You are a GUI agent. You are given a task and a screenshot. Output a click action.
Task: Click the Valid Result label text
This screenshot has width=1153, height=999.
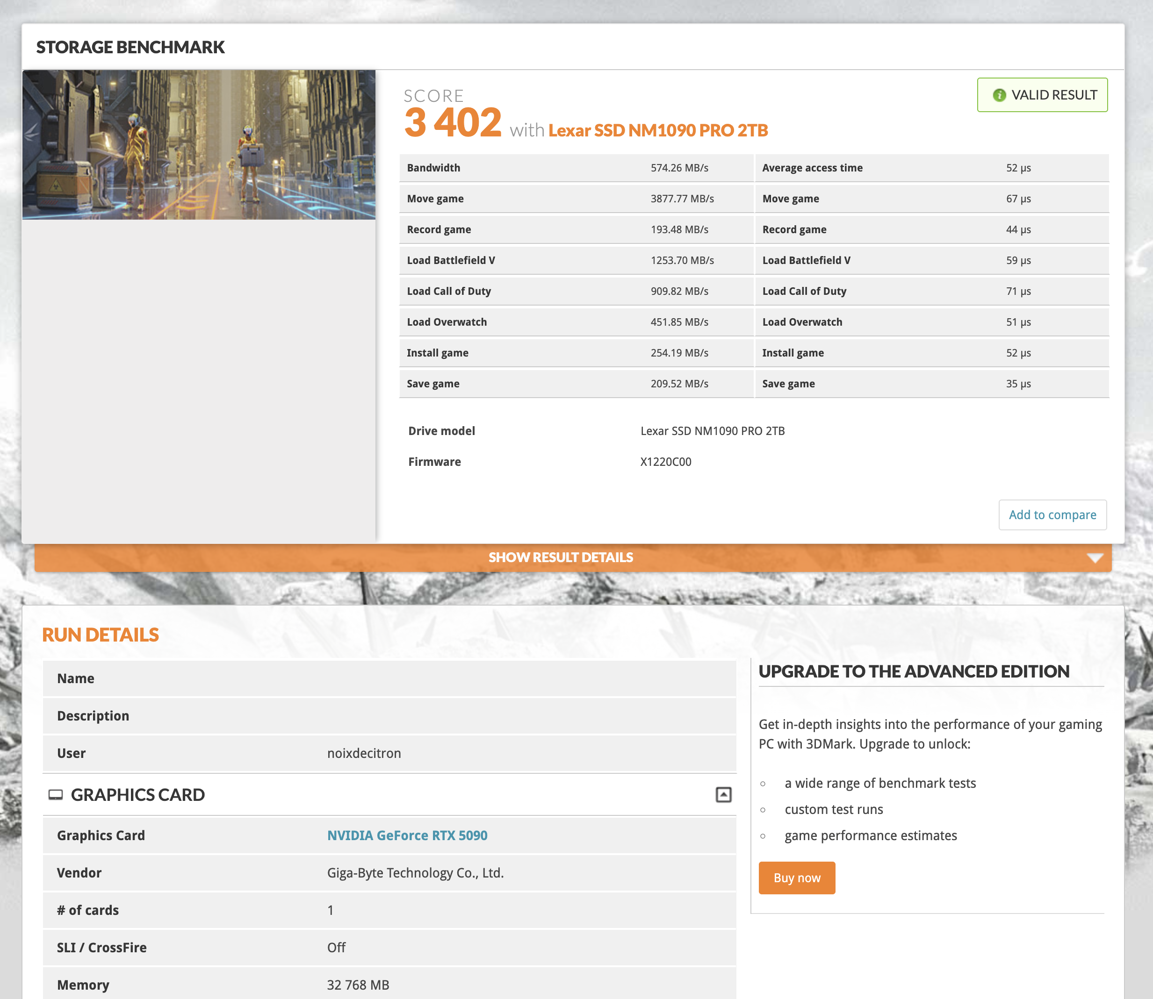click(1054, 95)
